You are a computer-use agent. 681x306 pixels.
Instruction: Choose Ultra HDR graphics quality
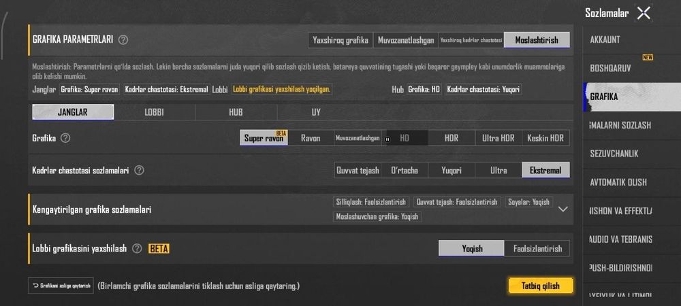click(x=498, y=138)
